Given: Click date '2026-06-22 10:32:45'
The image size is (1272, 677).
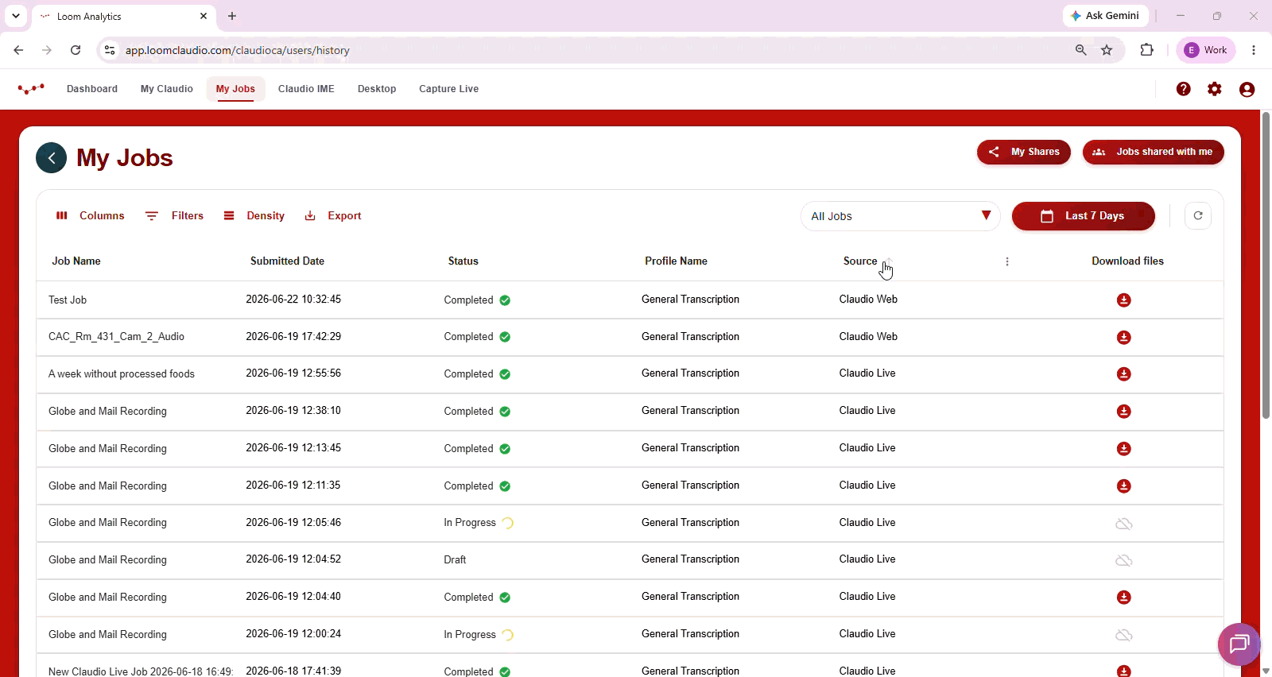Looking at the screenshot, I should [293, 300].
